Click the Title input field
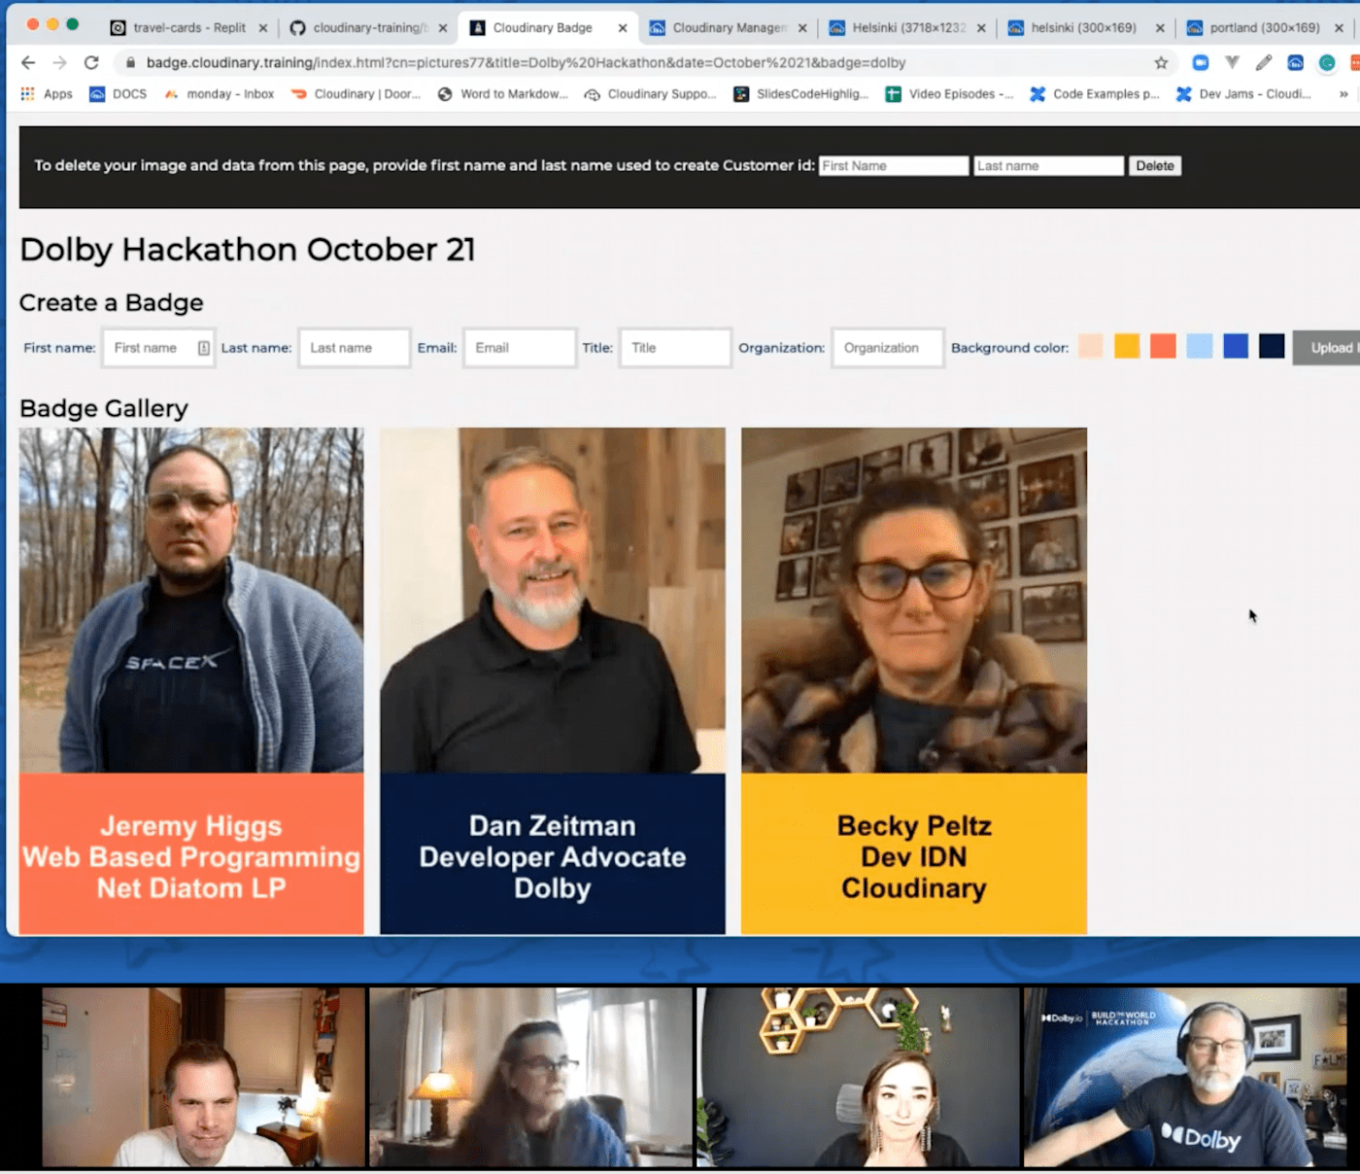Viewport: 1360px width, 1174px height. tap(675, 348)
